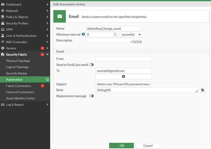The width and height of the screenshot is (211, 149).
Task: Click the Automation favorite star icon
Action: click(x=47, y=80)
